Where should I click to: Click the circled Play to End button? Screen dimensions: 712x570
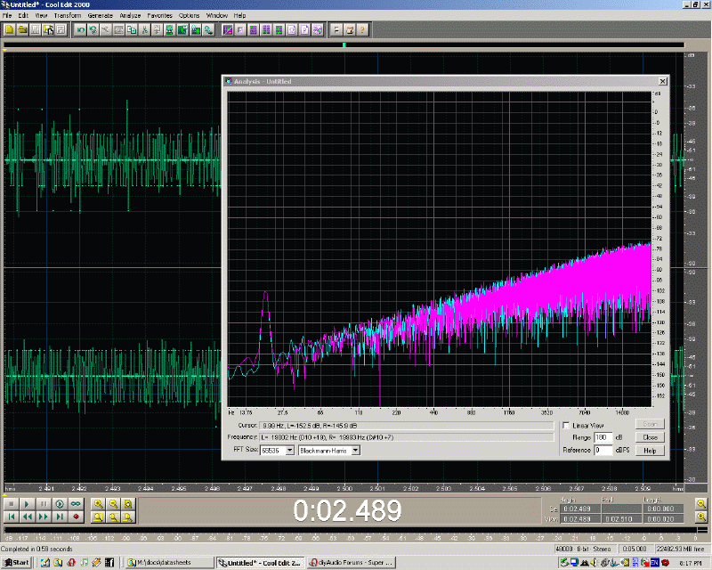tap(60, 504)
